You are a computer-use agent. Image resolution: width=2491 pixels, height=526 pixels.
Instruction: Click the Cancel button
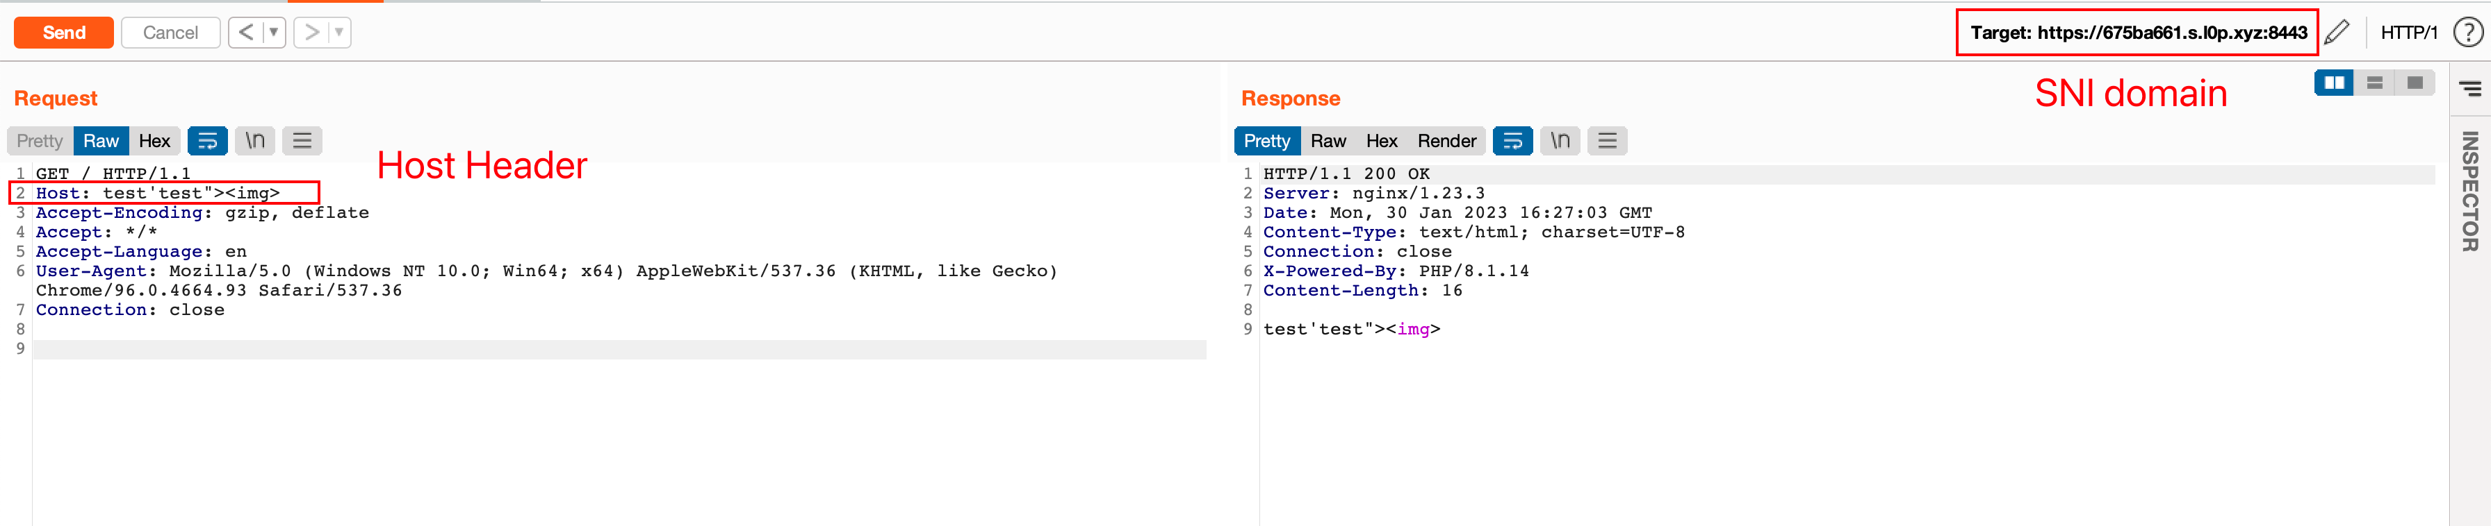(170, 32)
